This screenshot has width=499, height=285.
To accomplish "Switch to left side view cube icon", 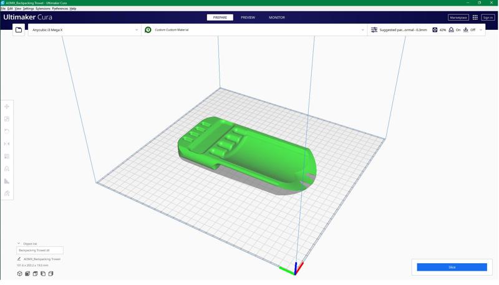I will click(43, 274).
